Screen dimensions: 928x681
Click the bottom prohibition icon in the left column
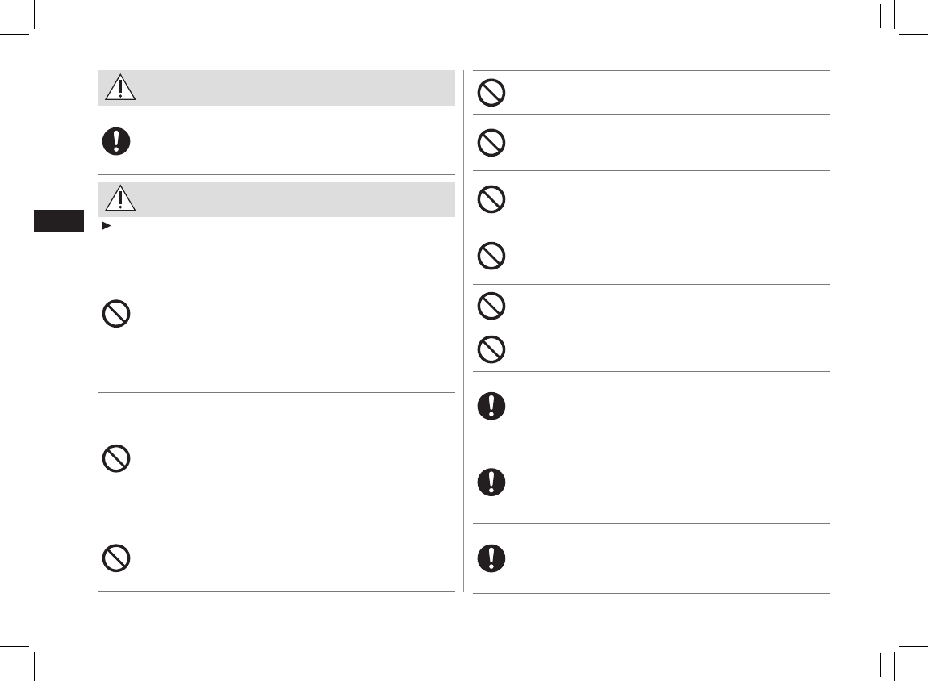(x=117, y=558)
